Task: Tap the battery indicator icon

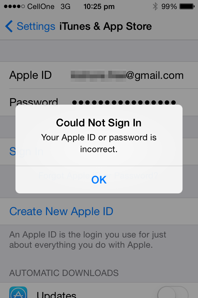Action: click(187, 7)
